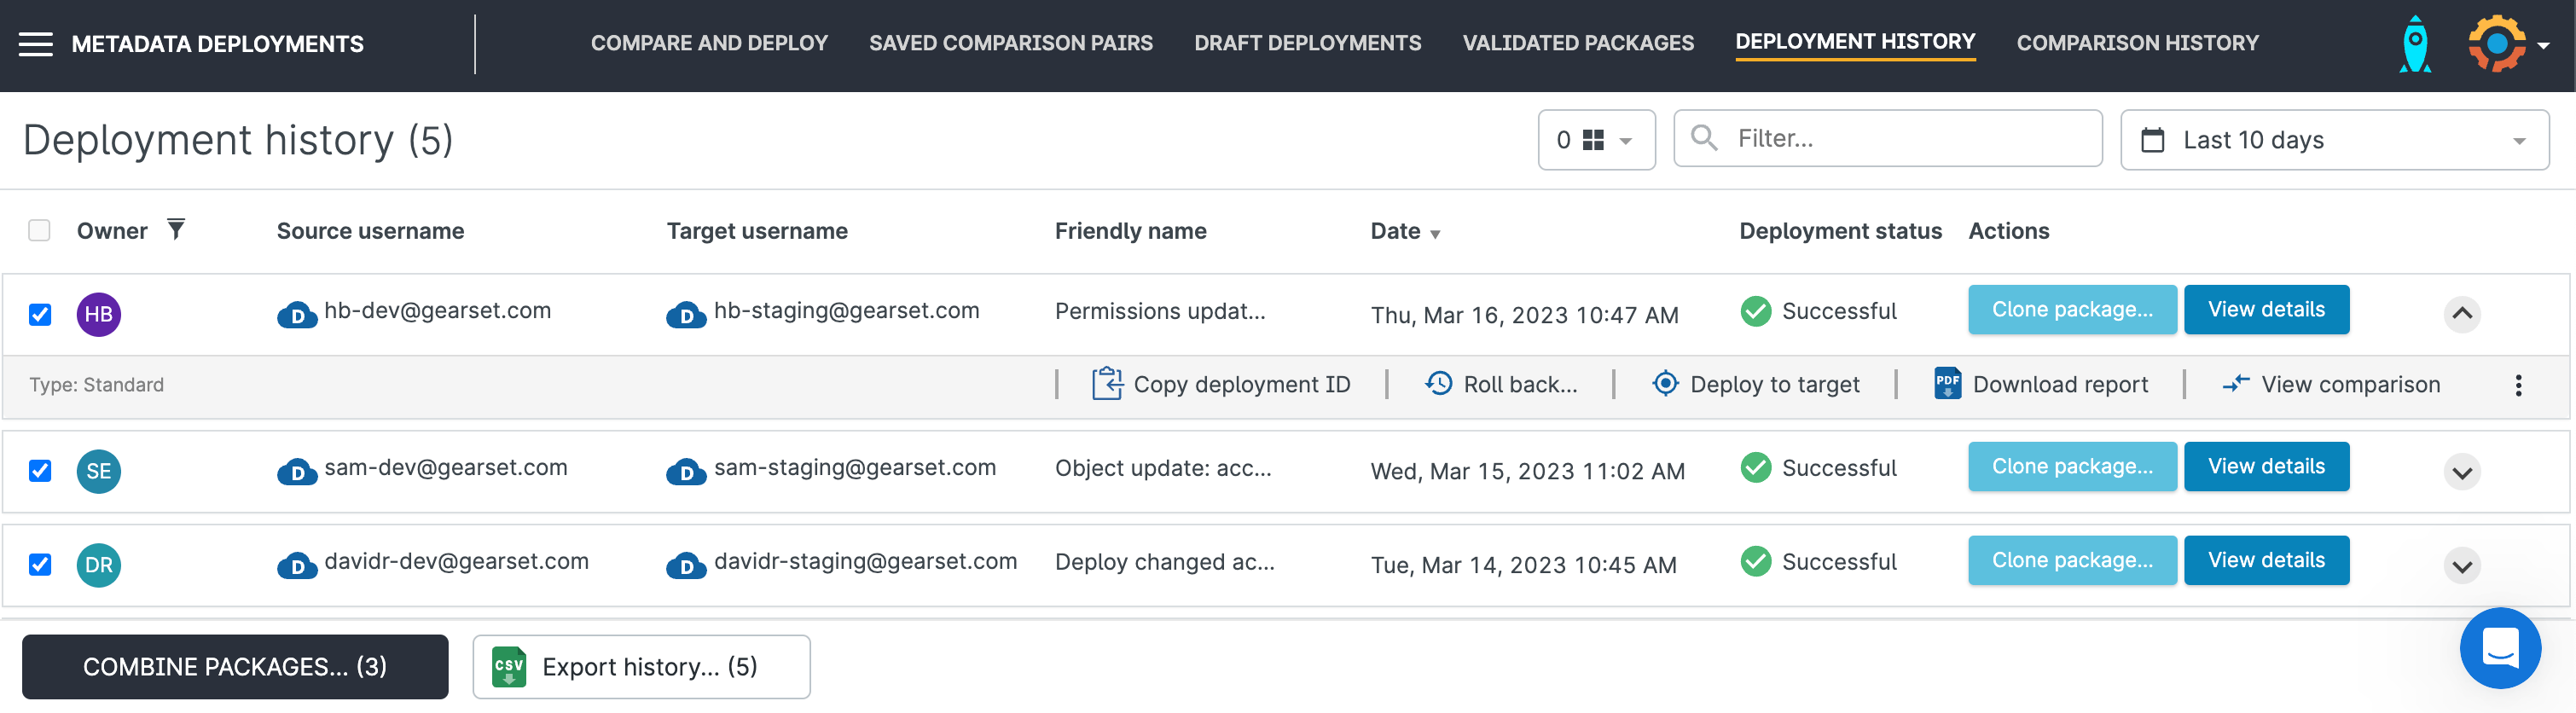Toggle the select-all checkbox in header
Screen dimensions: 2576x713
click(x=40, y=231)
